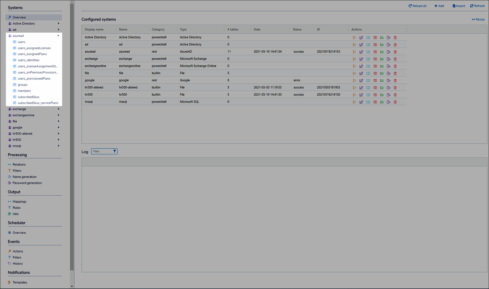Click edit pencil icon for google row
The image size is (489, 289).
pos(361,80)
